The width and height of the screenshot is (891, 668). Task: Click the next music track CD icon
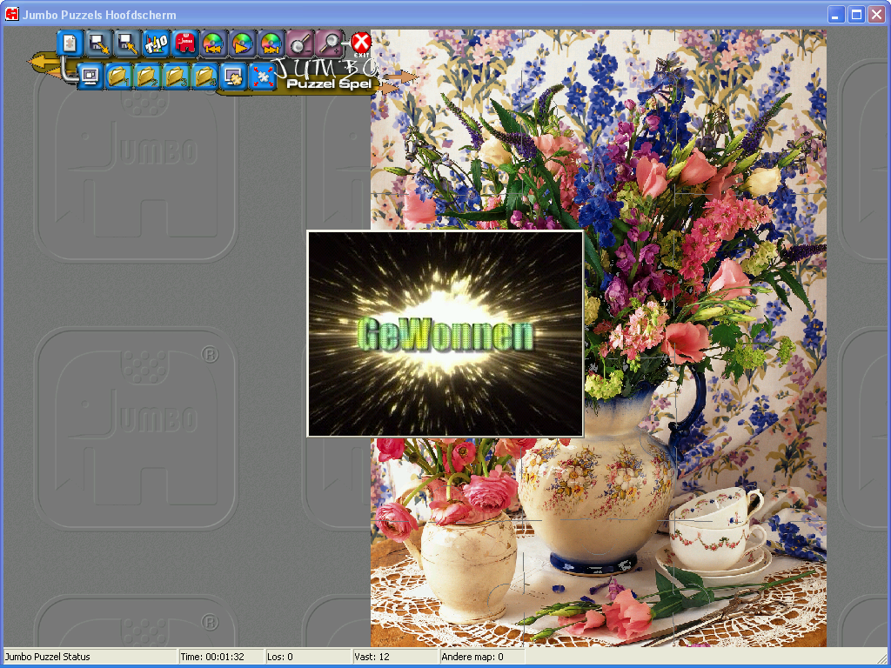point(271,43)
